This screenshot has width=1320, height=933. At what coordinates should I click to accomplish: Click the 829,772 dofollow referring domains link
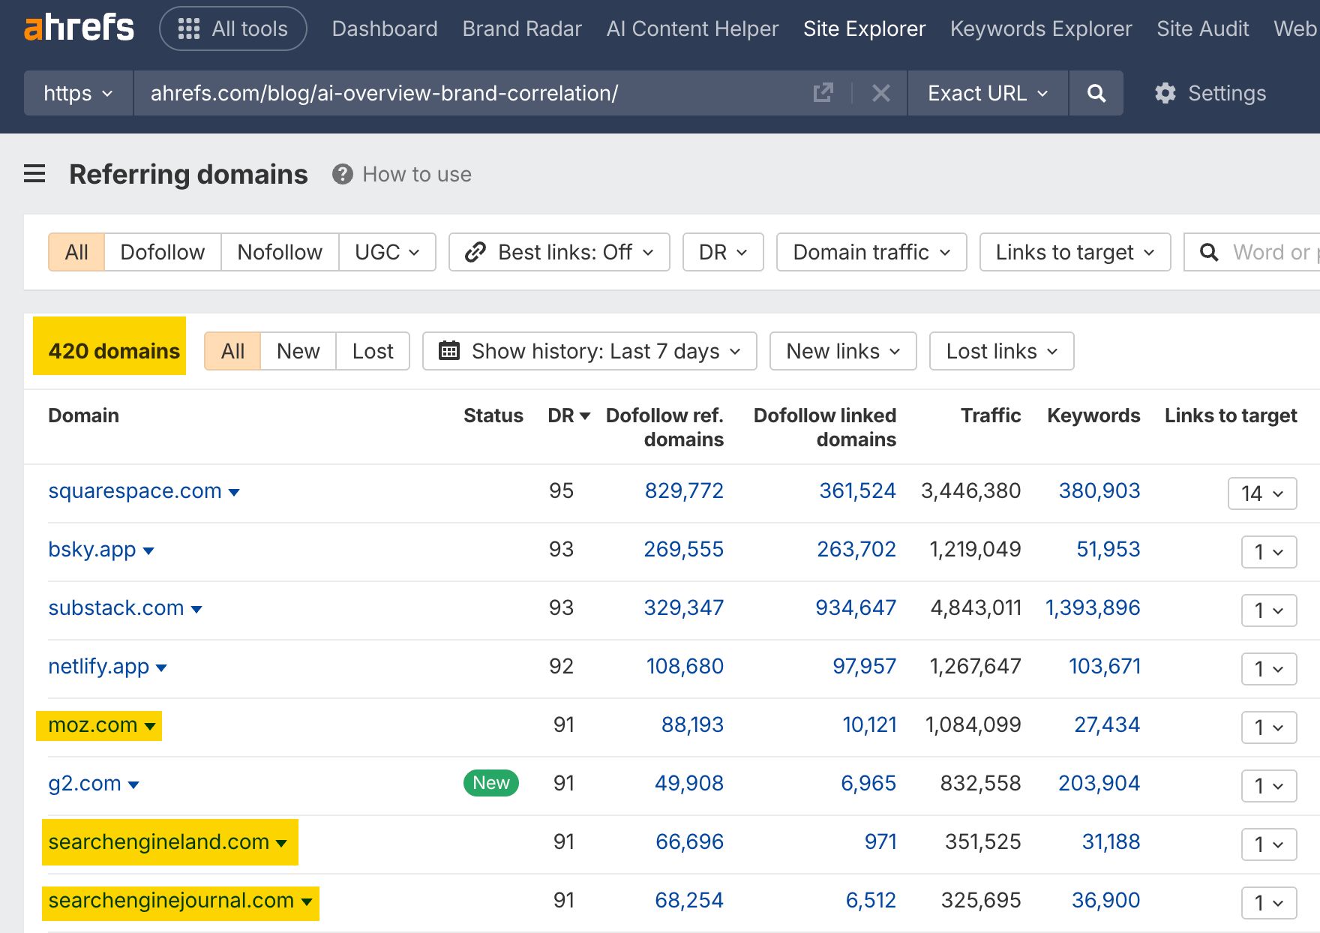pyautogui.click(x=684, y=490)
